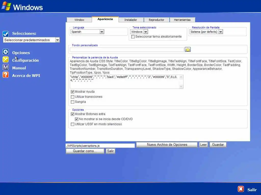Enable Utilizar transiciones checkbox
Viewport: 261px width, 195px height.
click(x=72, y=97)
